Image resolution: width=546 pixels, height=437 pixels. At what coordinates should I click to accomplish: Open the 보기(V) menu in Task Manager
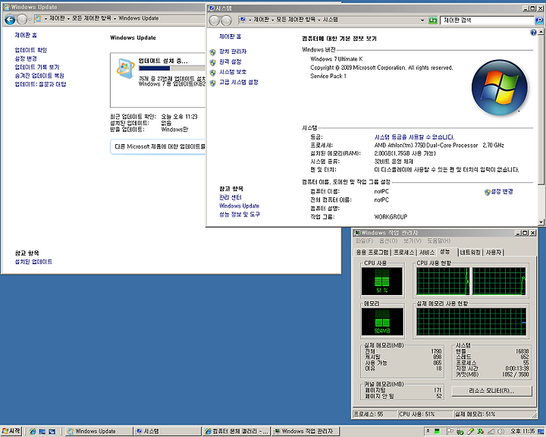pos(413,241)
